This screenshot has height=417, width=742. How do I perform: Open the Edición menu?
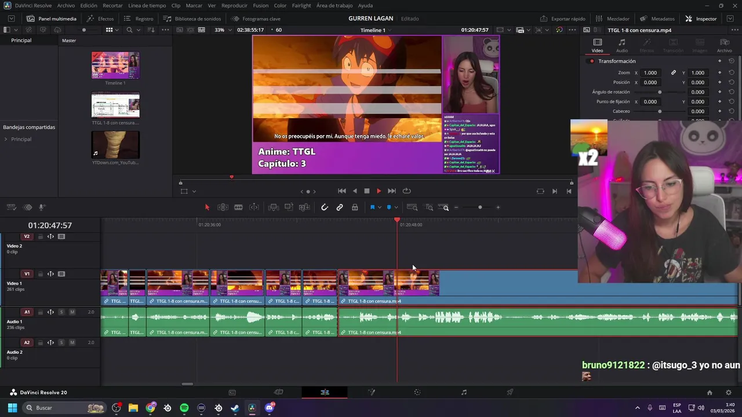(89, 5)
